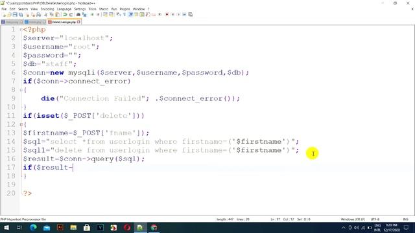Open Find using the binoculars icon
415x233 pixels.
78,14
